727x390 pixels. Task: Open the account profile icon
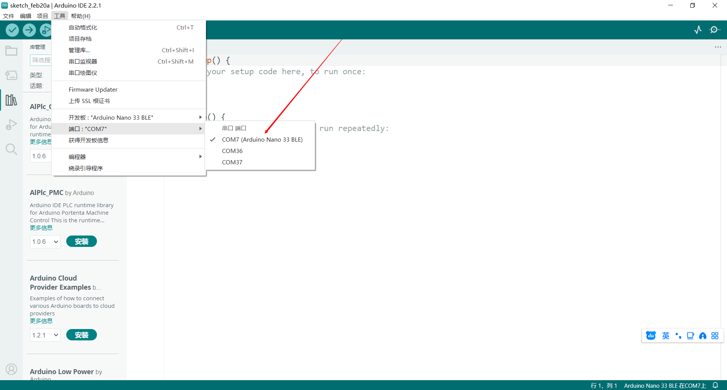pyautogui.click(x=11, y=369)
